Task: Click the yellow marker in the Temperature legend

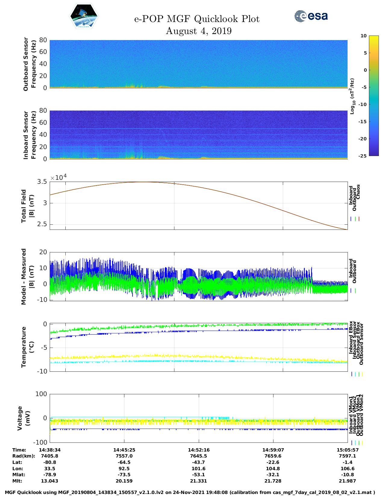Action: click(x=362, y=374)
